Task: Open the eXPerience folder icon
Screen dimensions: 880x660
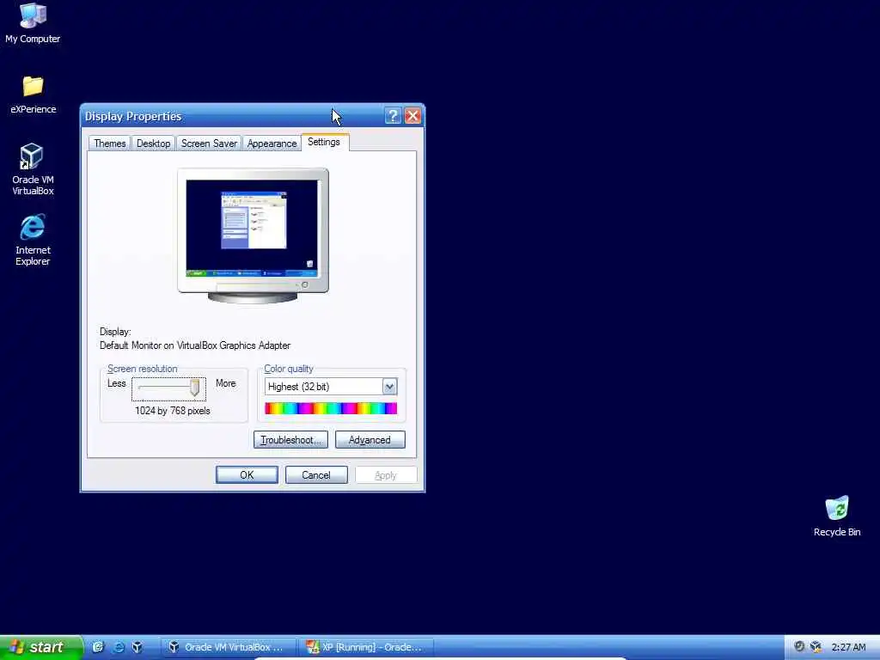Action: pyautogui.click(x=34, y=95)
